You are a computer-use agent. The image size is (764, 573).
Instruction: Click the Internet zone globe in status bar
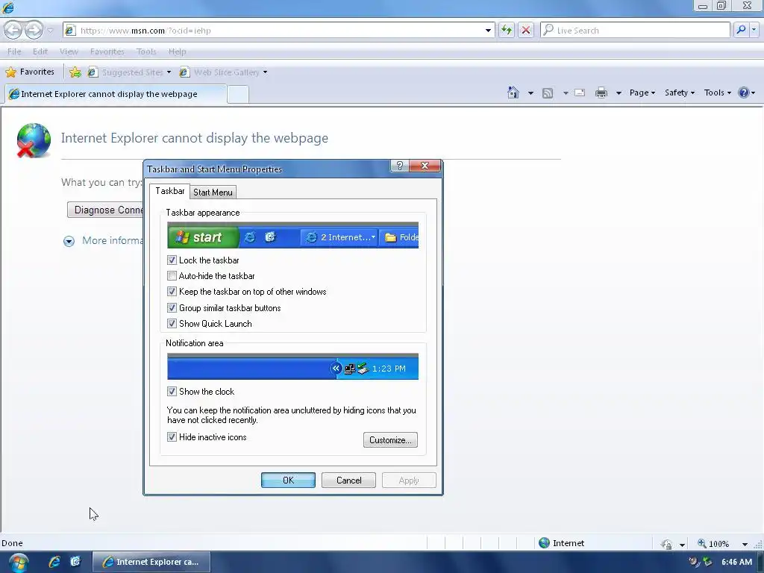[x=544, y=543]
